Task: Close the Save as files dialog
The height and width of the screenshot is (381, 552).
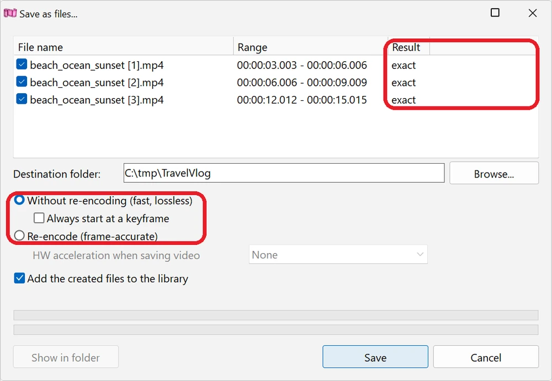Action: [x=533, y=13]
